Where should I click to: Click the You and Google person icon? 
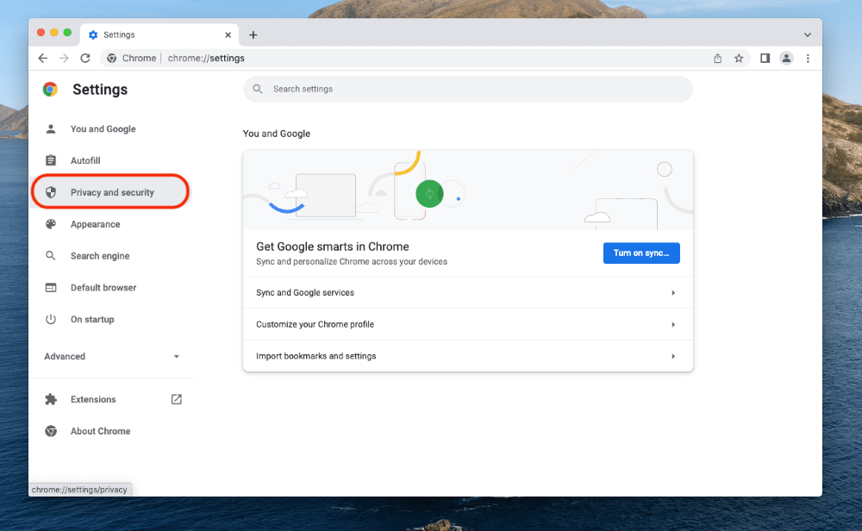click(x=51, y=128)
